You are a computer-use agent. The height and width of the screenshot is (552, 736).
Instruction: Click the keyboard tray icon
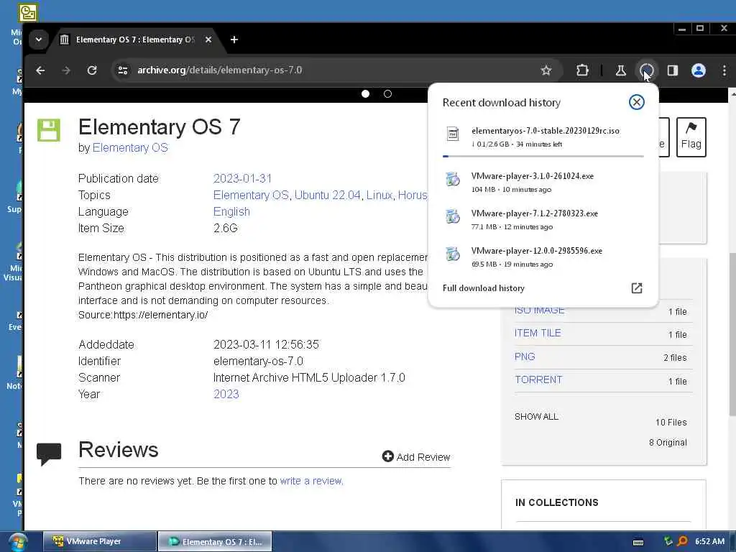pos(638,542)
